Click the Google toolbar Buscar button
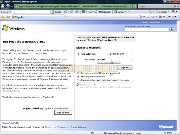This screenshot has height=135, width=180. (58, 12)
